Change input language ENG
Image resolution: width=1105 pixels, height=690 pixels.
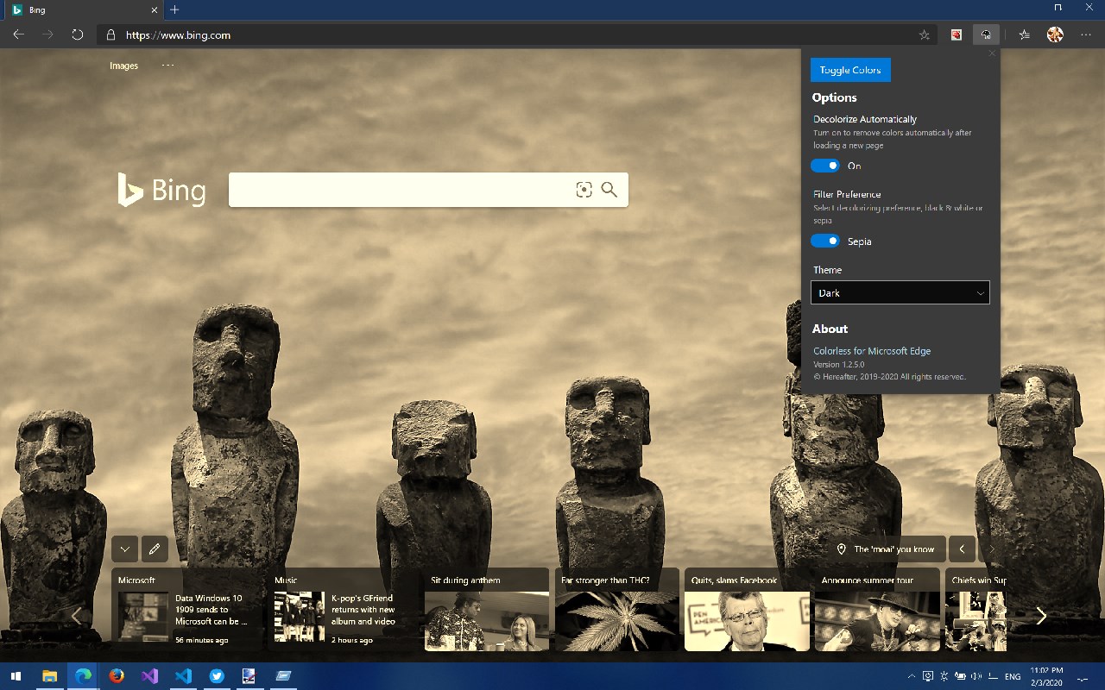click(1013, 676)
